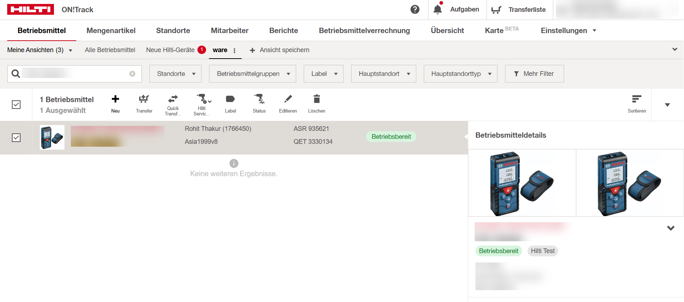The width and height of the screenshot is (684, 302).
Task: Switch to the Mengenartikel tab
Action: click(111, 31)
